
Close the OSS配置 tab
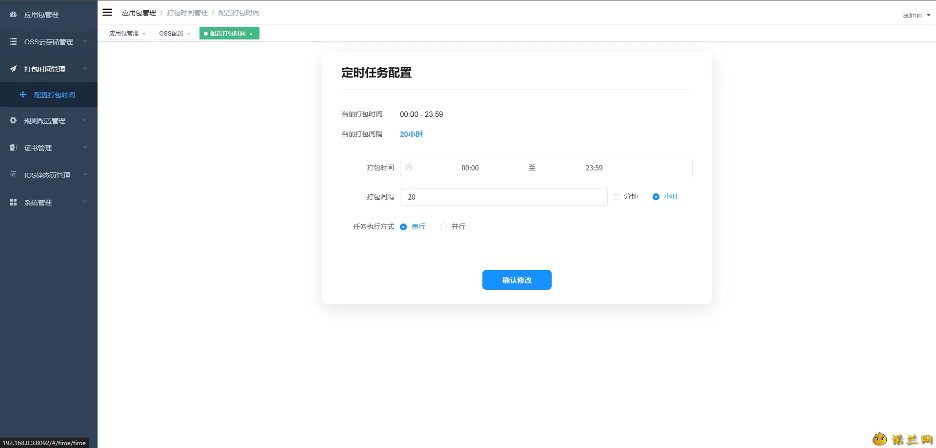pos(189,34)
